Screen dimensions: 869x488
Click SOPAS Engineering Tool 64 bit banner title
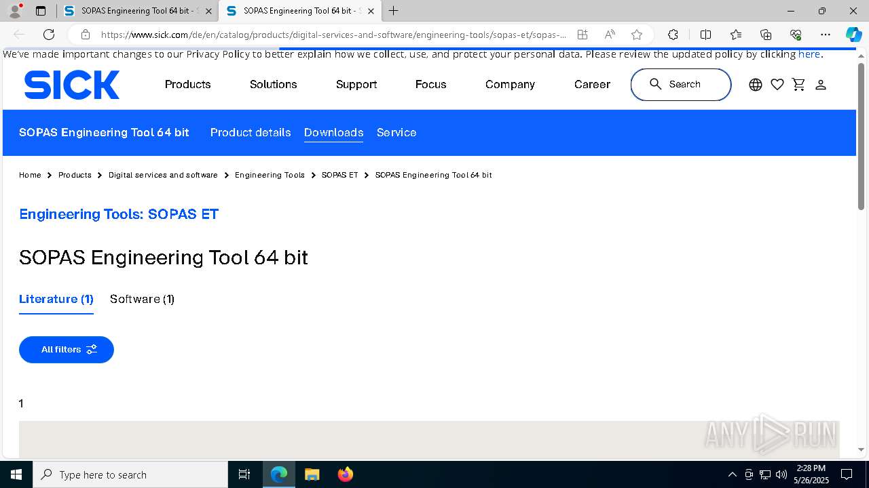click(104, 133)
